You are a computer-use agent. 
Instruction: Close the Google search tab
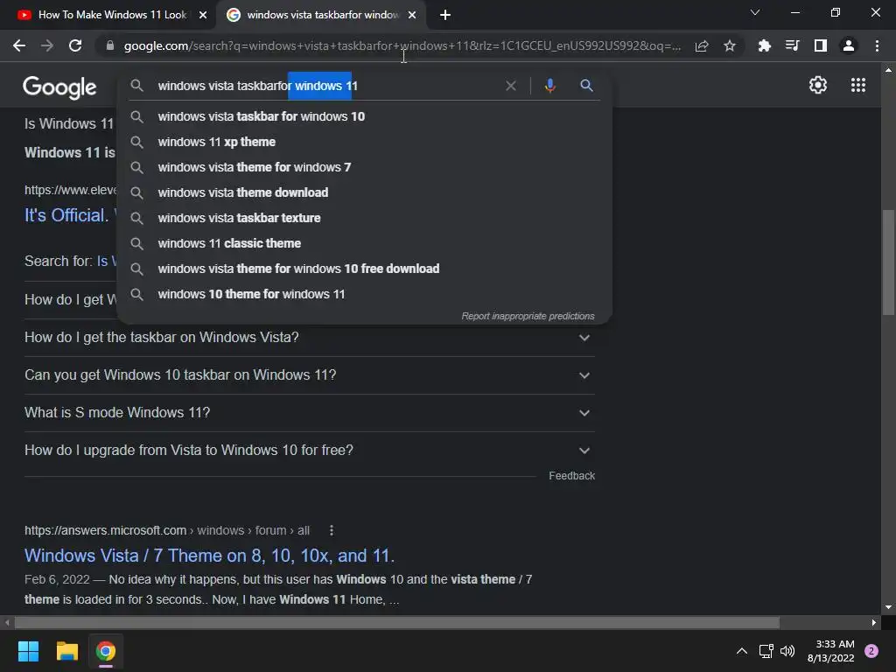point(412,15)
